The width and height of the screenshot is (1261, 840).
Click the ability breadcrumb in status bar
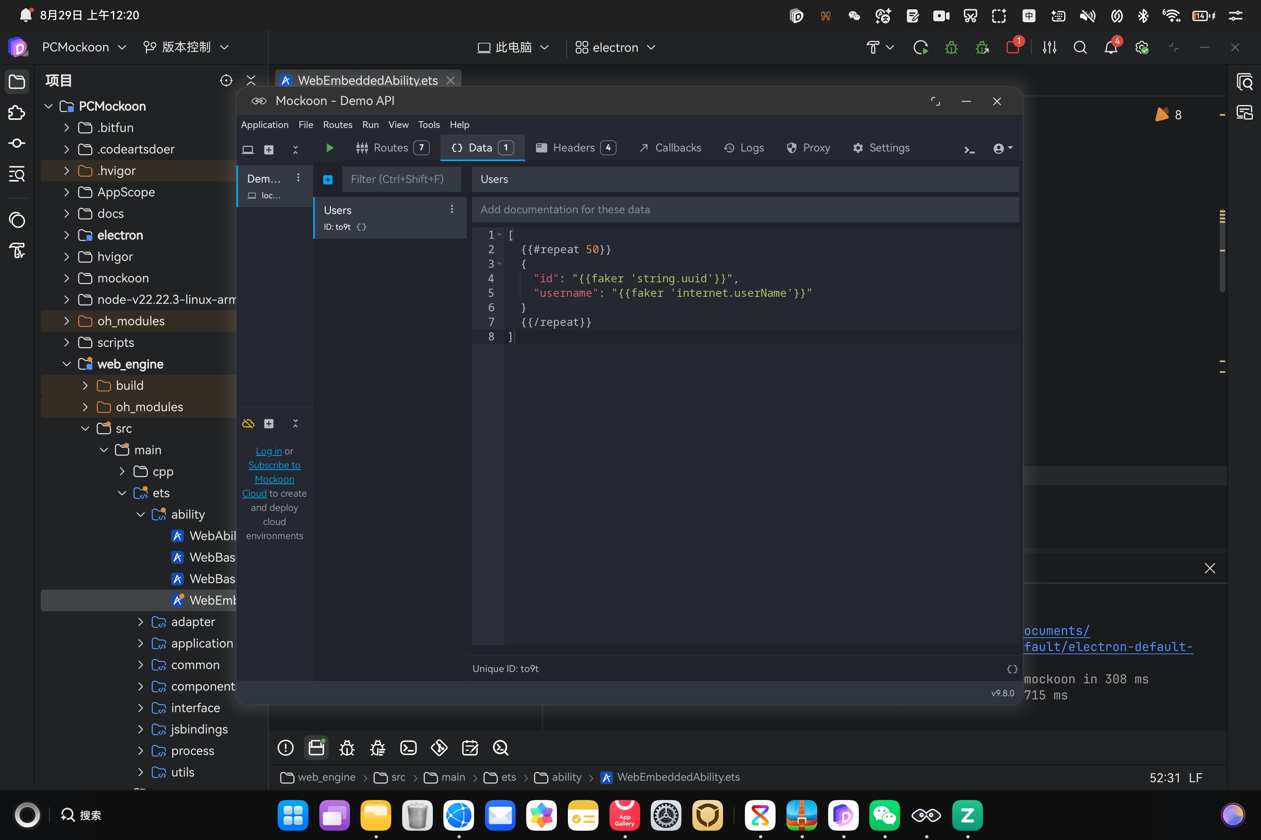(558, 777)
